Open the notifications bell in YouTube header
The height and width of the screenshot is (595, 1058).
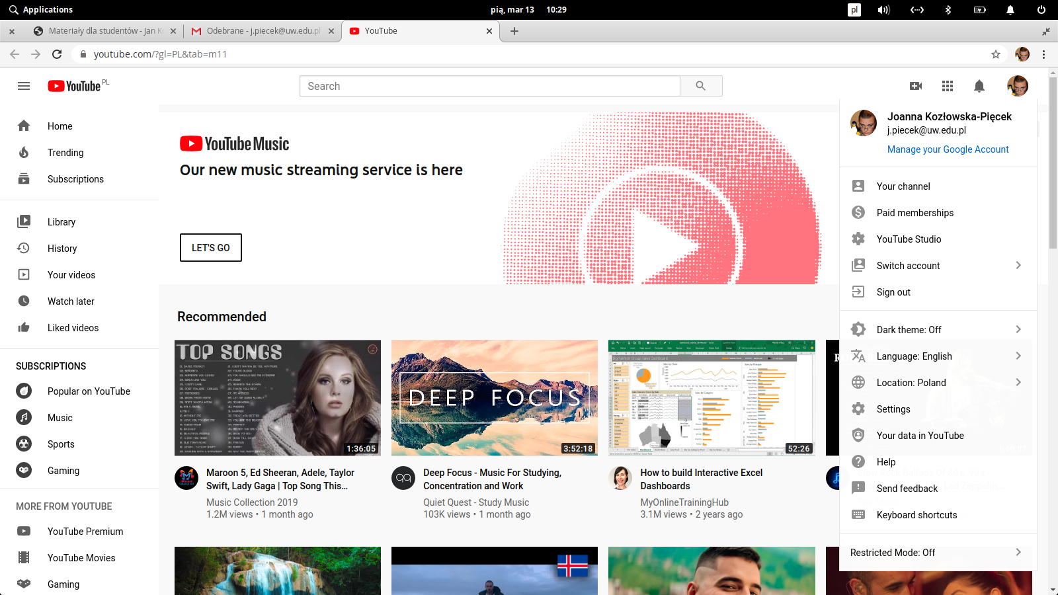(x=979, y=86)
